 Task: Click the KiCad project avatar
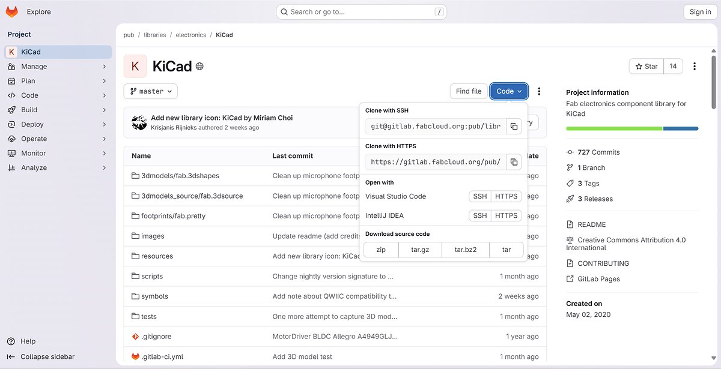(135, 67)
